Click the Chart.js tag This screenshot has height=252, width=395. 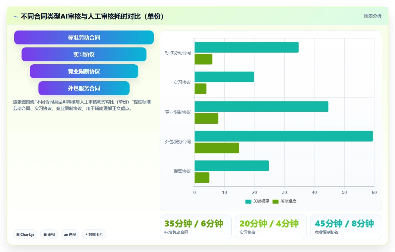coord(25,234)
